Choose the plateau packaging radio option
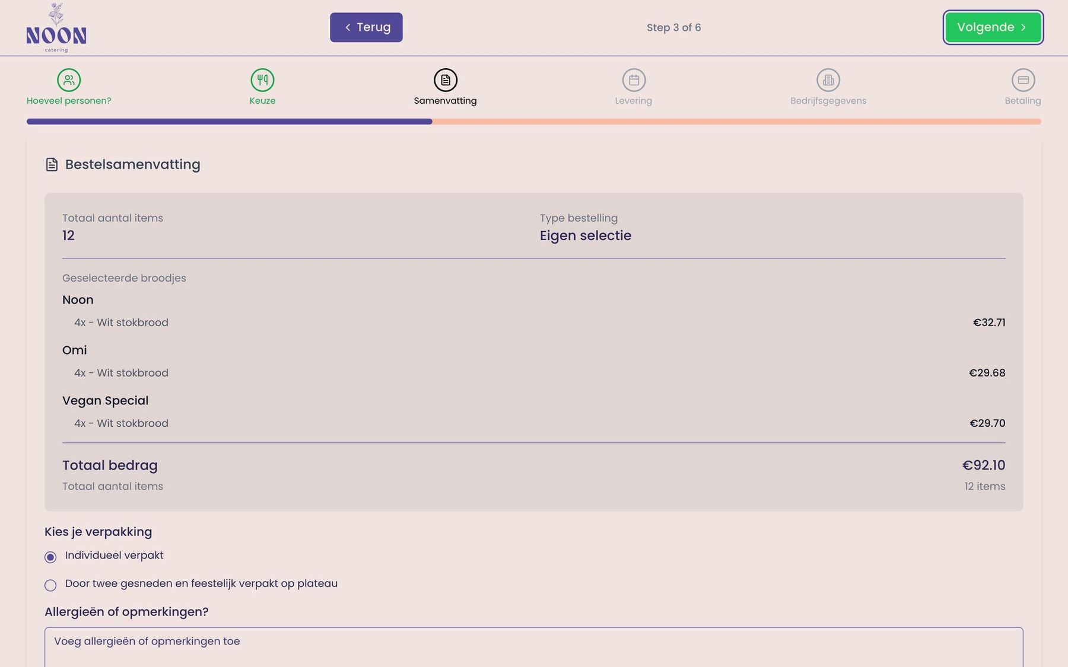Screen dimensions: 1068x667 tap(50, 586)
